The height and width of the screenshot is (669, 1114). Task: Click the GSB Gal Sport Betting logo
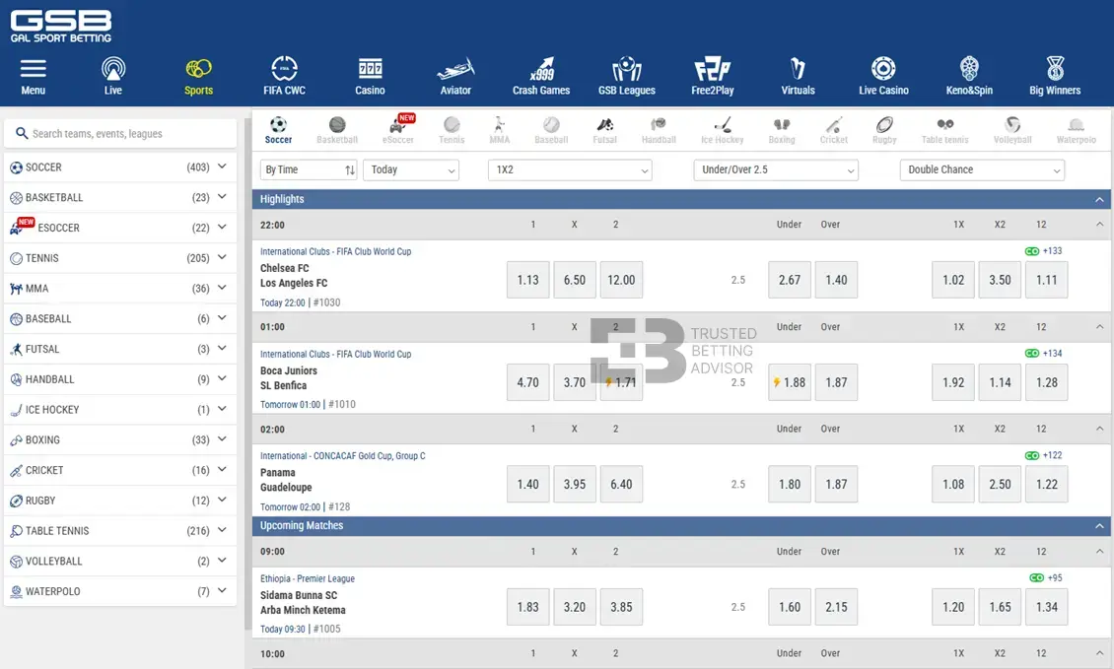pyautogui.click(x=61, y=27)
